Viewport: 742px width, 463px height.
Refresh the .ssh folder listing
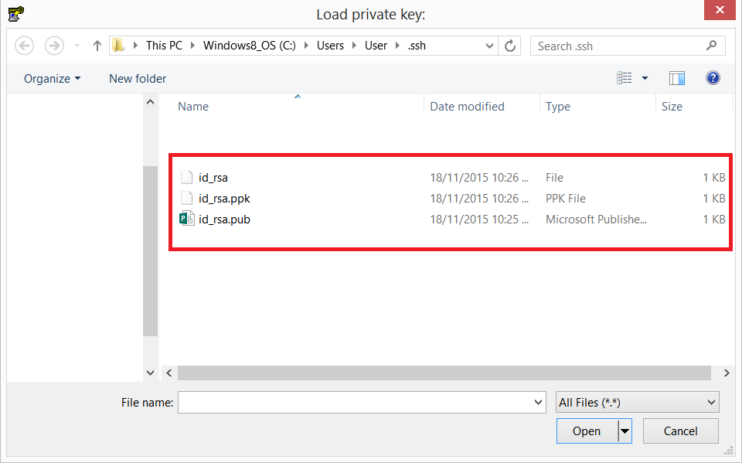click(x=509, y=46)
